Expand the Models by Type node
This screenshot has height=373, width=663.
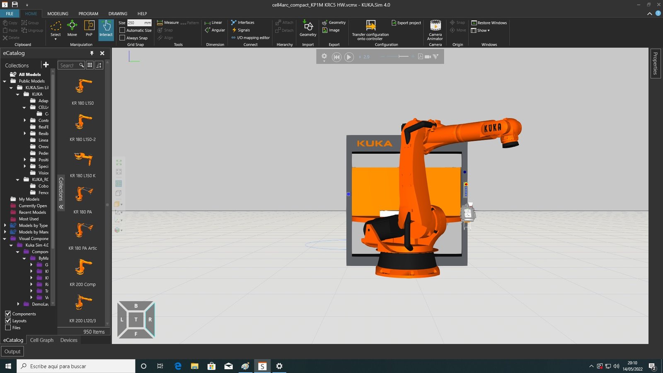(x=5, y=225)
